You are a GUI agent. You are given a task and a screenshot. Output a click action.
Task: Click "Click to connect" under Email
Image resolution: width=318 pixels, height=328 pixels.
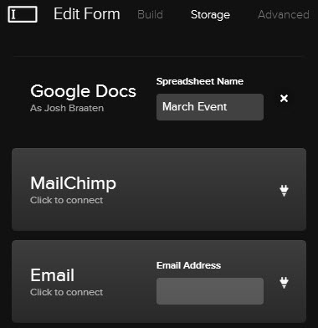pos(66,292)
